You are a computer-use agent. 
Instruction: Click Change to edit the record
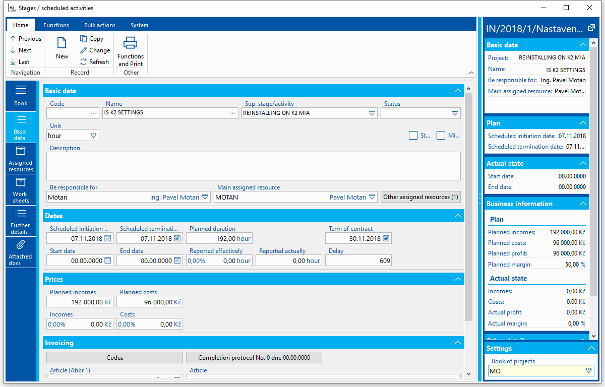pos(95,50)
